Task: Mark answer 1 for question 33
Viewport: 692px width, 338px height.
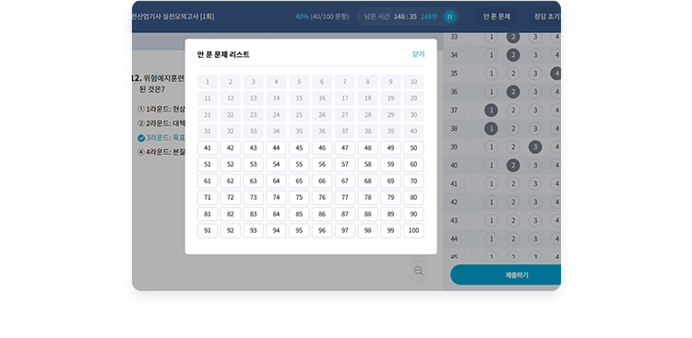Action: 491,37
